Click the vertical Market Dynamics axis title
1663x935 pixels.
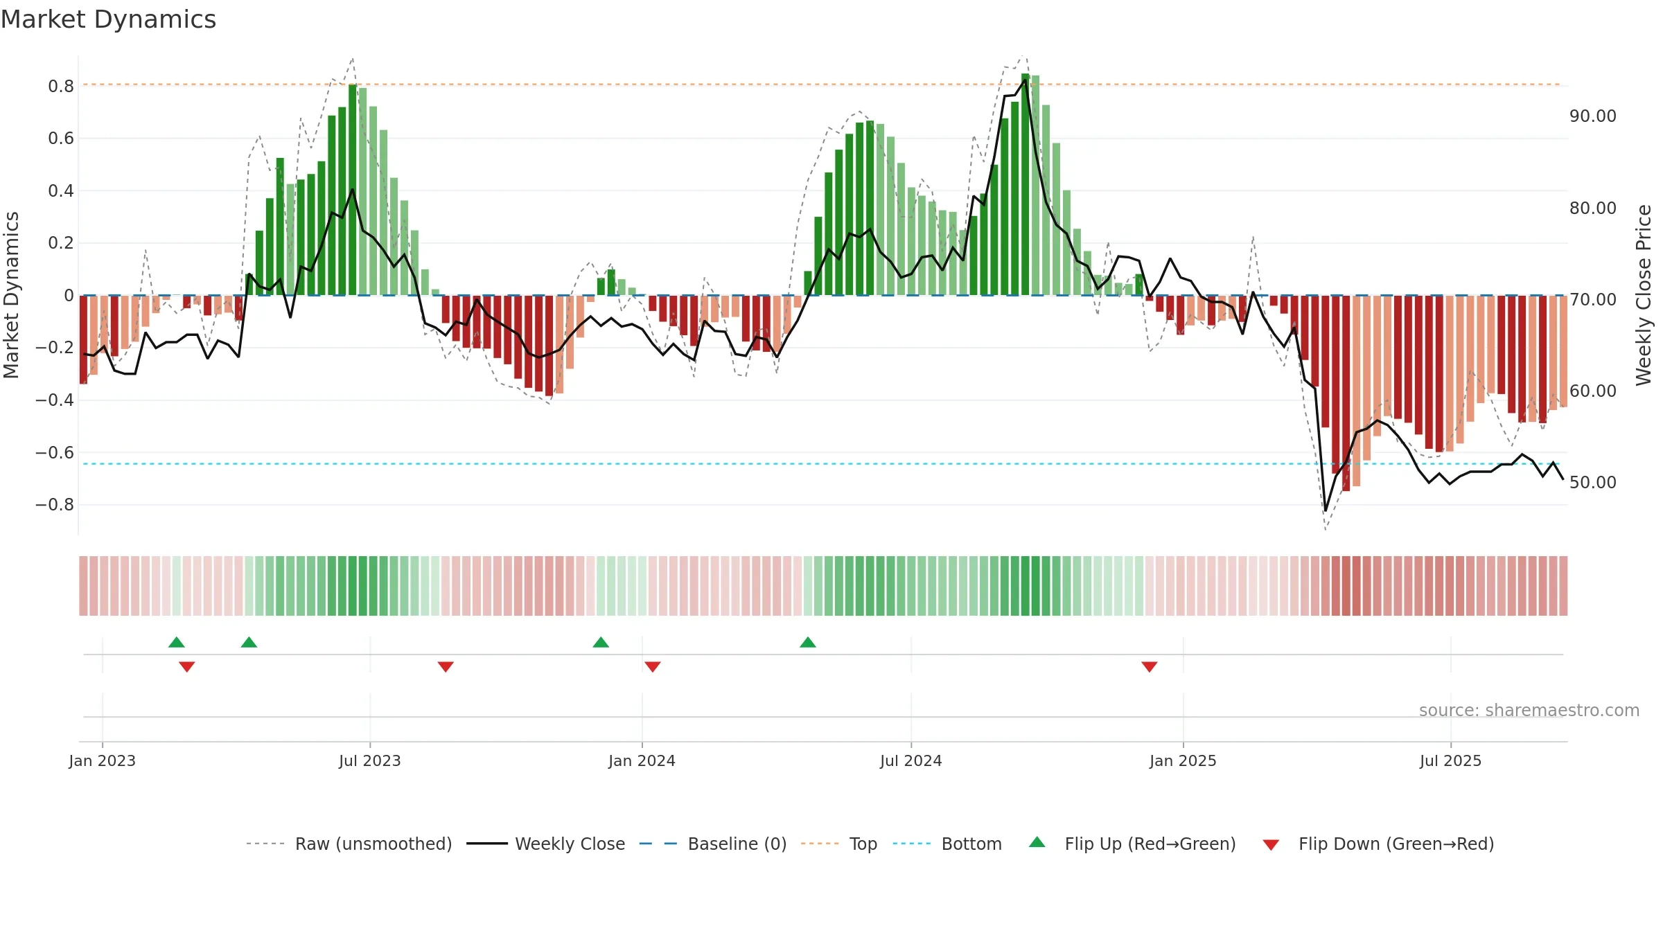coord(11,295)
